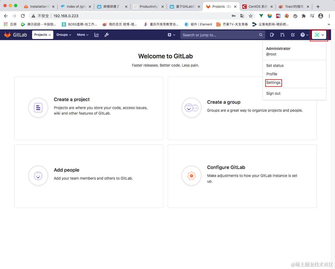Click the search magnifier icon
335x269 pixels.
click(x=261, y=35)
